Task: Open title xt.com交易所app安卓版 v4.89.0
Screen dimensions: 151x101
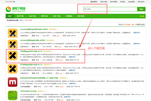Action: pyautogui.click(x=33, y=40)
